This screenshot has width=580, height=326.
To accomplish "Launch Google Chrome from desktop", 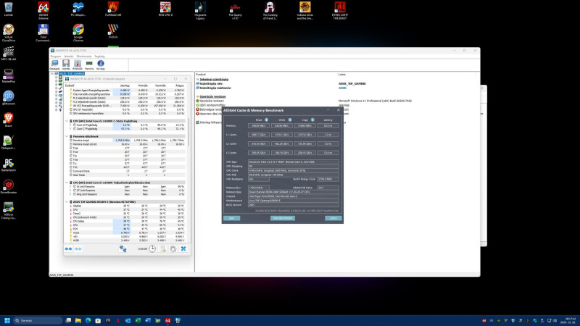I will [x=78, y=33].
